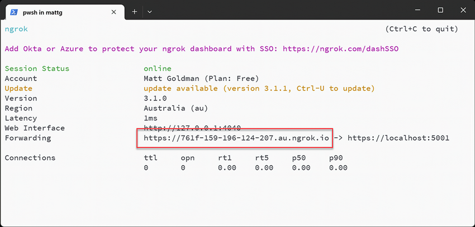Expand the new tab profile dropdown chevron

(x=150, y=11)
